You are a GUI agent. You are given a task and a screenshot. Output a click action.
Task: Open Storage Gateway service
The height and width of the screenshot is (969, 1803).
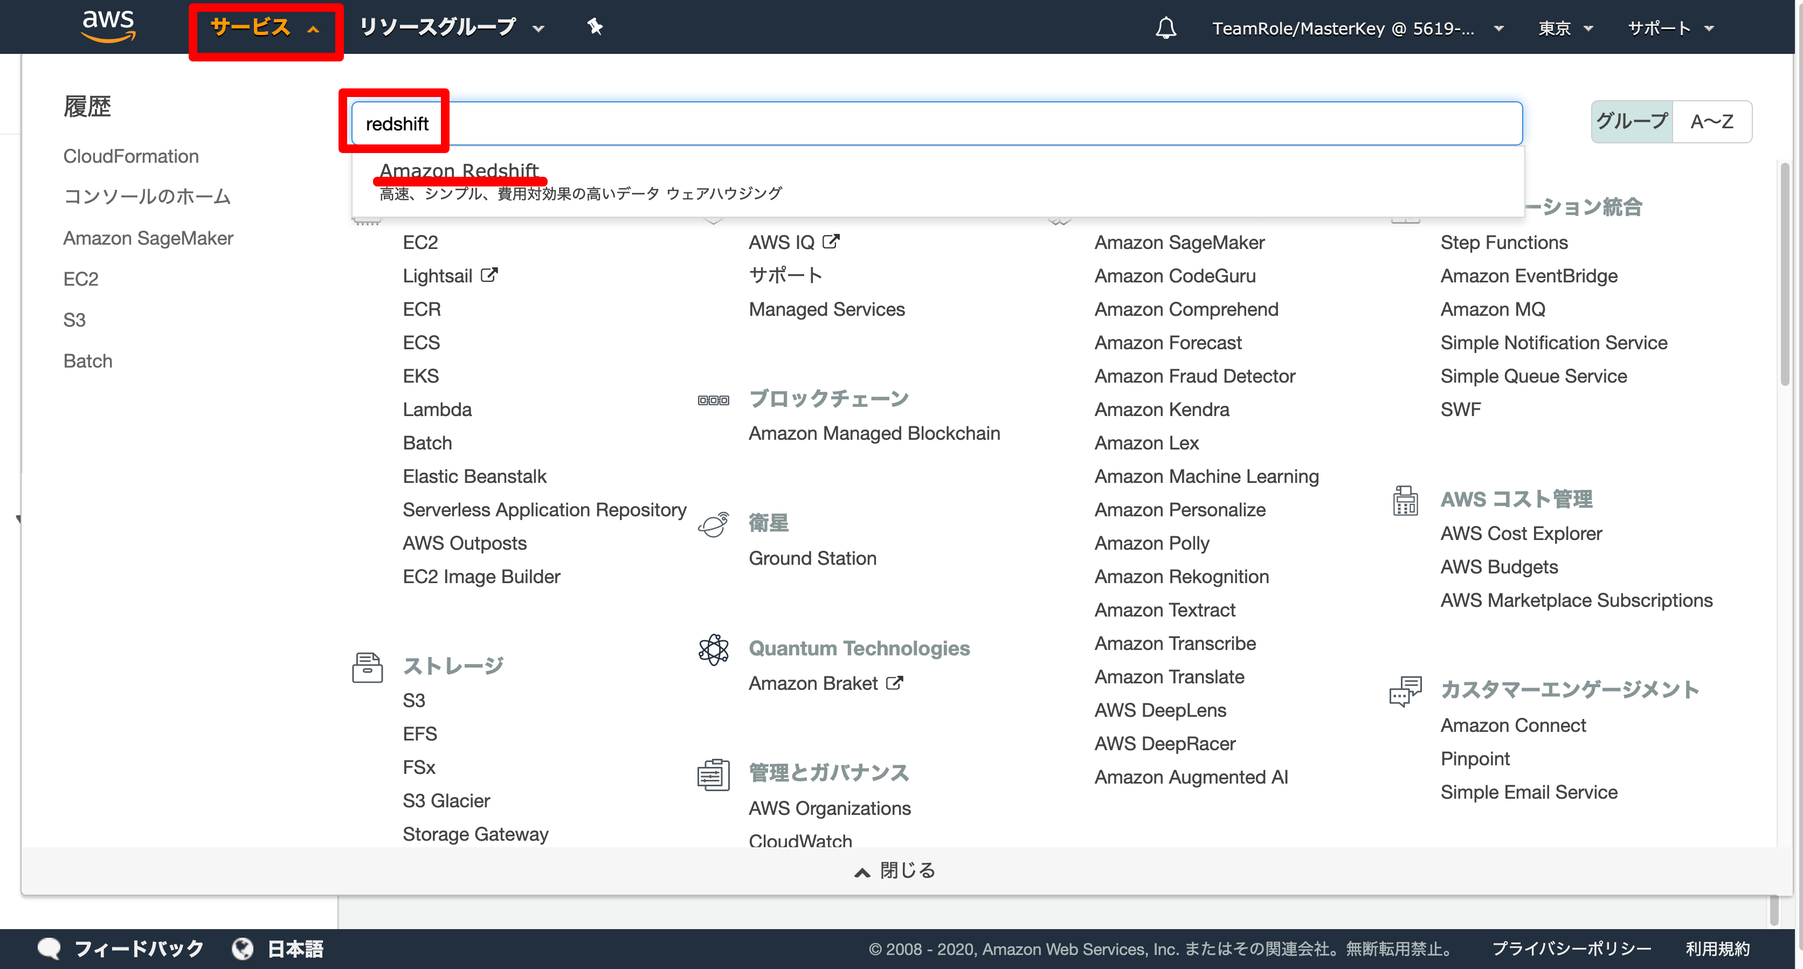(475, 834)
